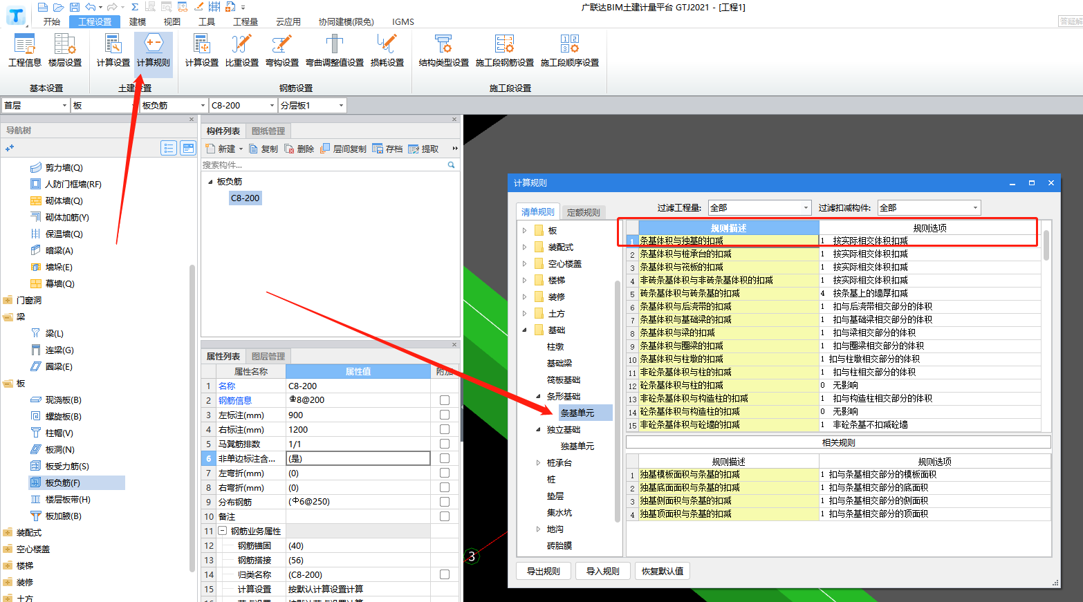
Task: Toggle 附加 checkbox for 马凳筋排数 row
Action: [445, 444]
